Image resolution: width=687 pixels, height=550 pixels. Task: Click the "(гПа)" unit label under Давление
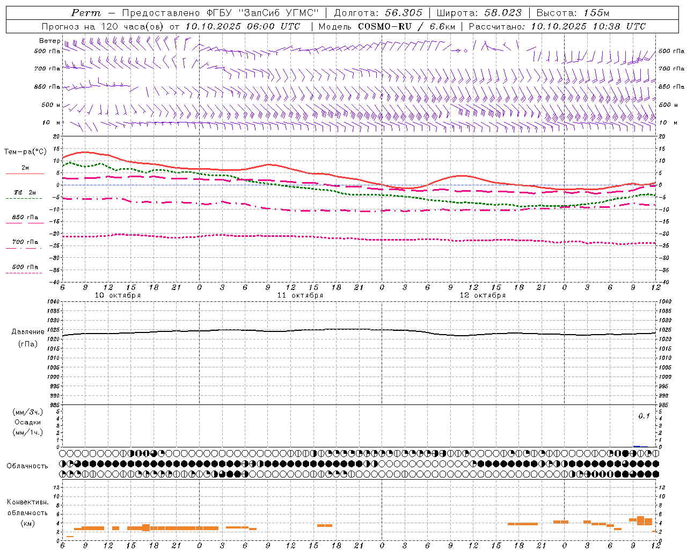point(28,344)
